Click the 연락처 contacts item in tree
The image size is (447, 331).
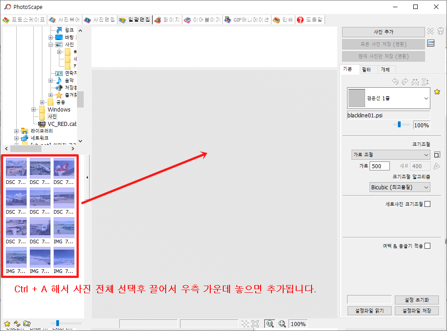tap(71, 73)
